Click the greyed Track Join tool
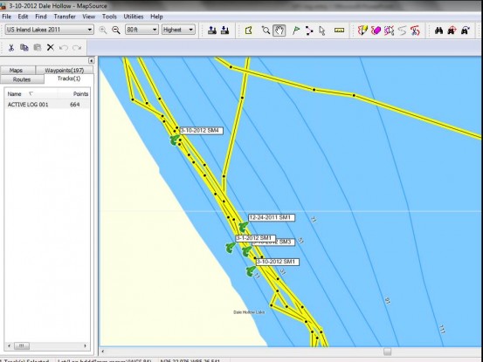This screenshot has height=362, width=483. click(402, 31)
